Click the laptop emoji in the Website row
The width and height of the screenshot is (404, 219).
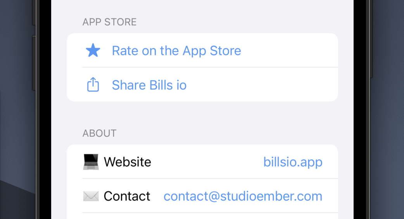tap(91, 162)
